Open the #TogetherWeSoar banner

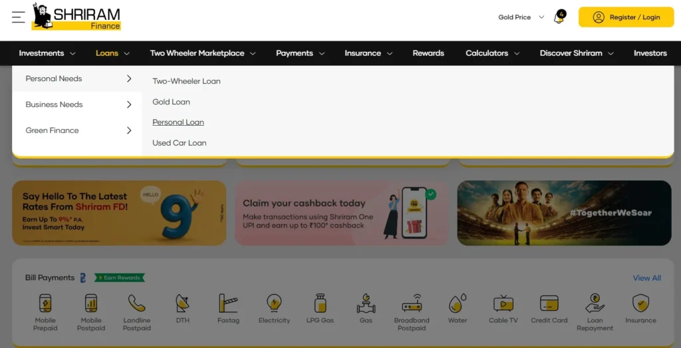tap(564, 213)
